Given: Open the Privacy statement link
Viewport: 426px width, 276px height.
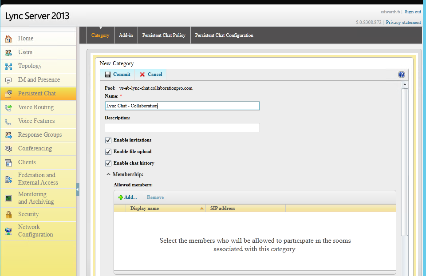Looking at the screenshot, I should pyautogui.click(x=403, y=22).
